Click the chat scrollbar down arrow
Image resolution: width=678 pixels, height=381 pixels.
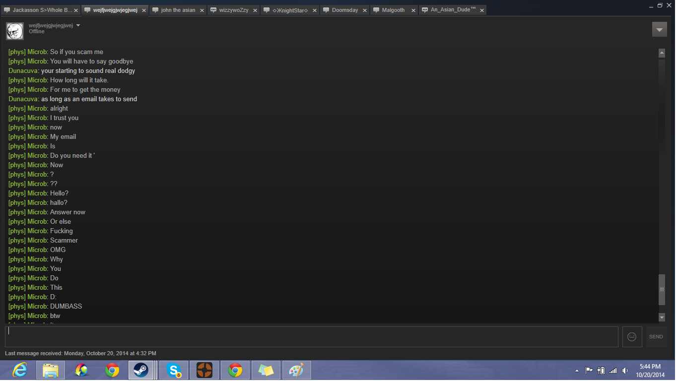662,317
